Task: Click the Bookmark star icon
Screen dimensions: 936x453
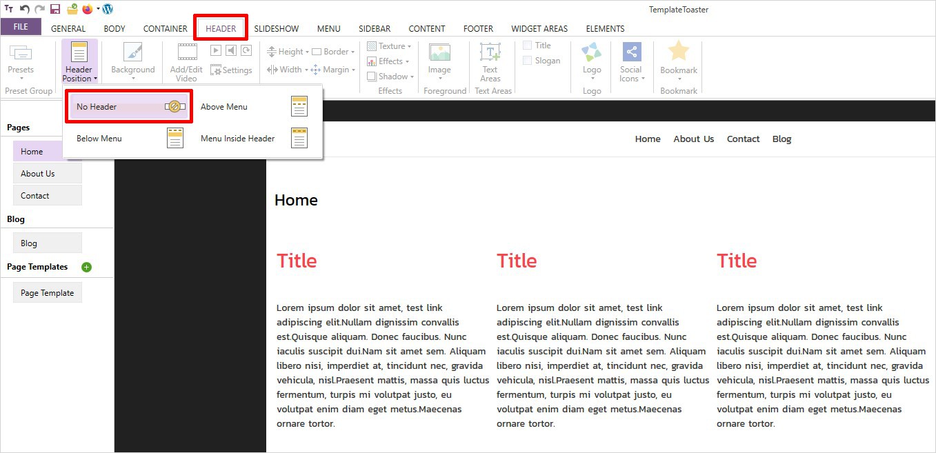Action: tap(679, 52)
